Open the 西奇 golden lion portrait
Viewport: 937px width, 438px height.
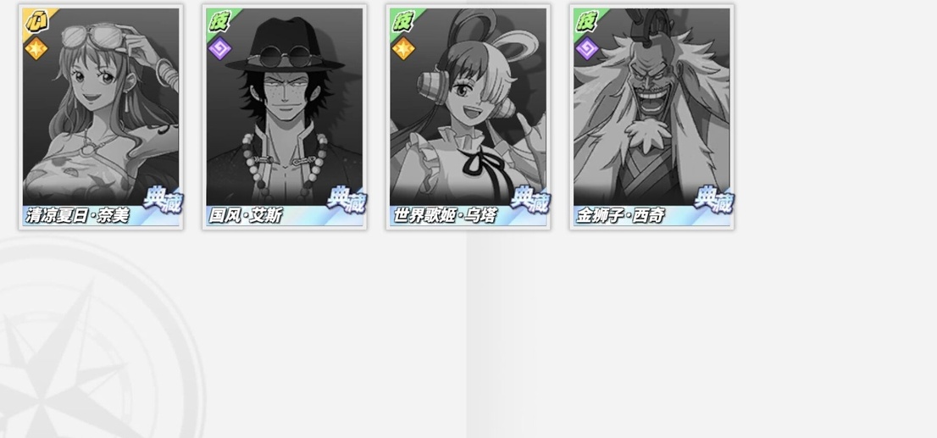pos(651,108)
